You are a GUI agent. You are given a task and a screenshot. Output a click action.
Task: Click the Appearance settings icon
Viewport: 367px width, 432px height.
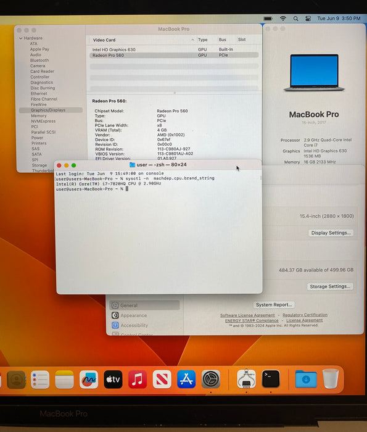(x=115, y=315)
